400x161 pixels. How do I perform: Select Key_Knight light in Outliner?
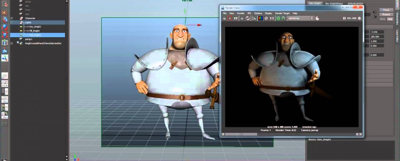(35, 26)
